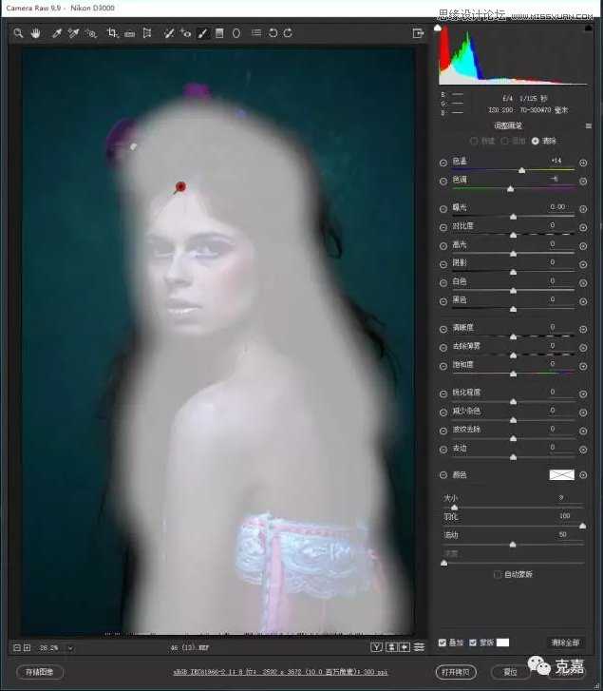
Task: Click 打开拷贝 button
Action: pyautogui.click(x=456, y=672)
